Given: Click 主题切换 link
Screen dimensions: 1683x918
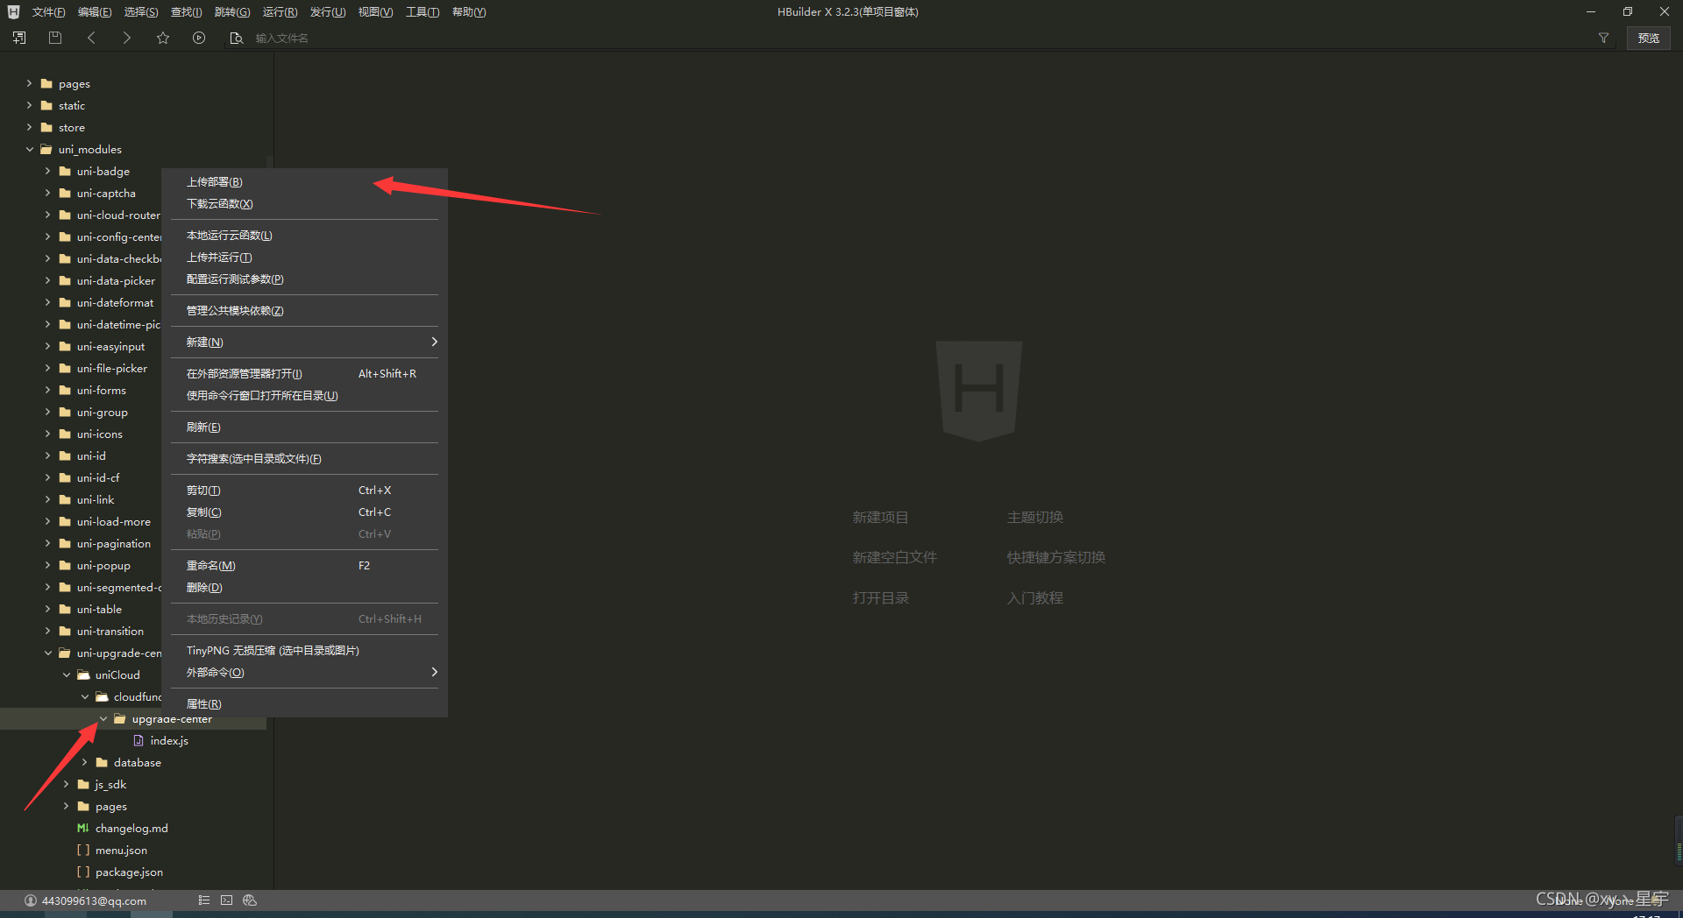Looking at the screenshot, I should 1034,517.
